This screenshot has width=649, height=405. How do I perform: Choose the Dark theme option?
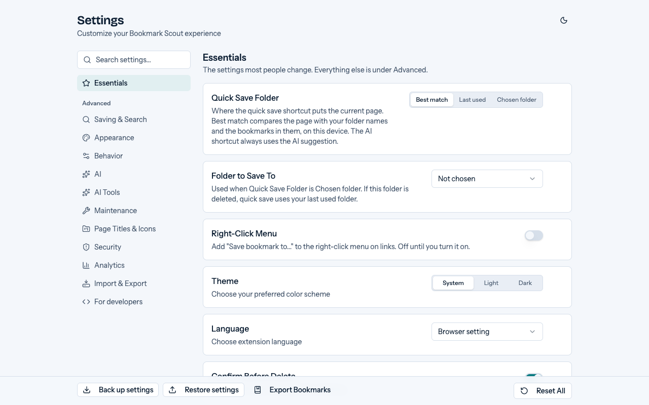pos(525,283)
